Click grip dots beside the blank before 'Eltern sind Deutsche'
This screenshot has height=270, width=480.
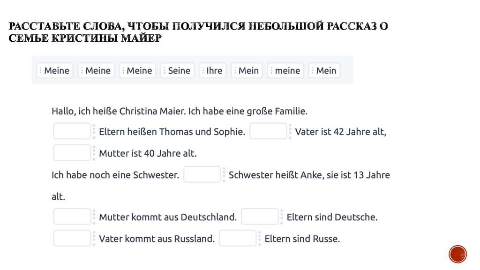point(282,217)
